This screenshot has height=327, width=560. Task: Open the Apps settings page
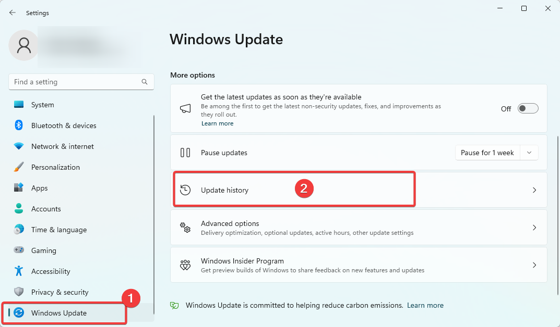pos(39,188)
